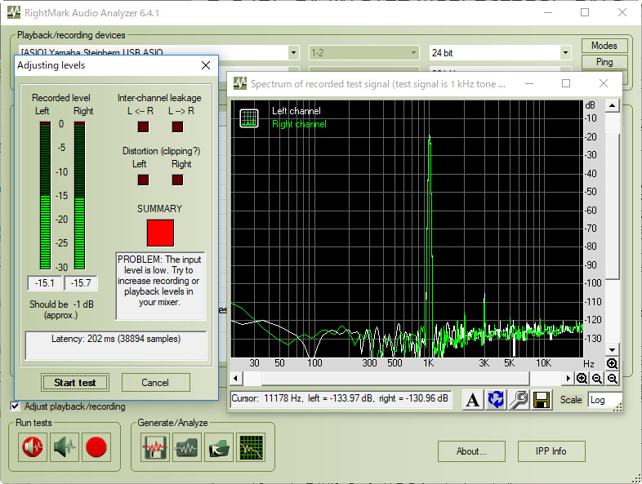The width and height of the screenshot is (642, 484).
Task: Click the text annotation 'A' icon
Action: point(472,400)
